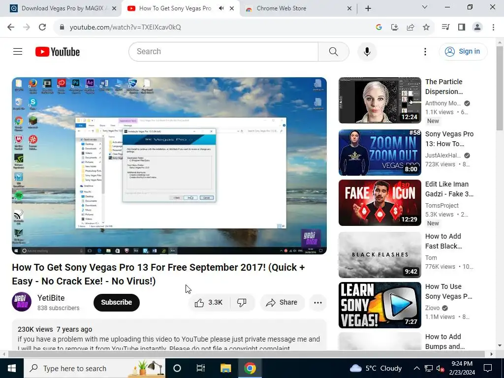Click the search magnifier button
The height and width of the screenshot is (378, 504).
click(x=333, y=51)
